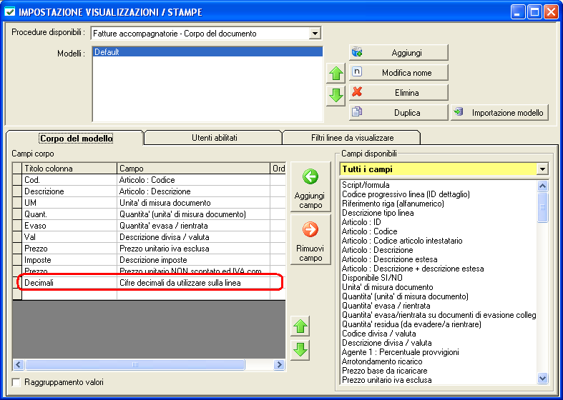Select 'Codice progressivo linea (ID dettaglio)'
Viewport: 563px width, 400px height.
pyautogui.click(x=406, y=194)
